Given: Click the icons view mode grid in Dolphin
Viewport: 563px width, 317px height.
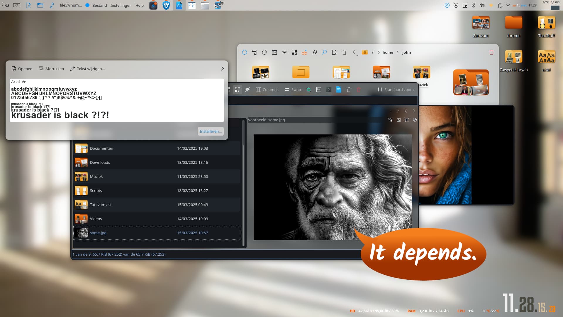Looking at the screenshot, I should click(294, 52).
